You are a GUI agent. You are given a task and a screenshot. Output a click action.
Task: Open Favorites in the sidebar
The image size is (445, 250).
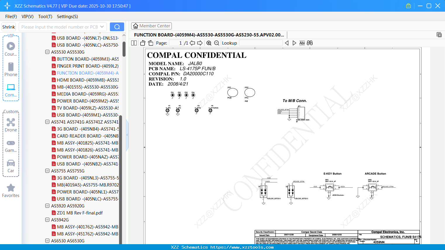pos(11,191)
